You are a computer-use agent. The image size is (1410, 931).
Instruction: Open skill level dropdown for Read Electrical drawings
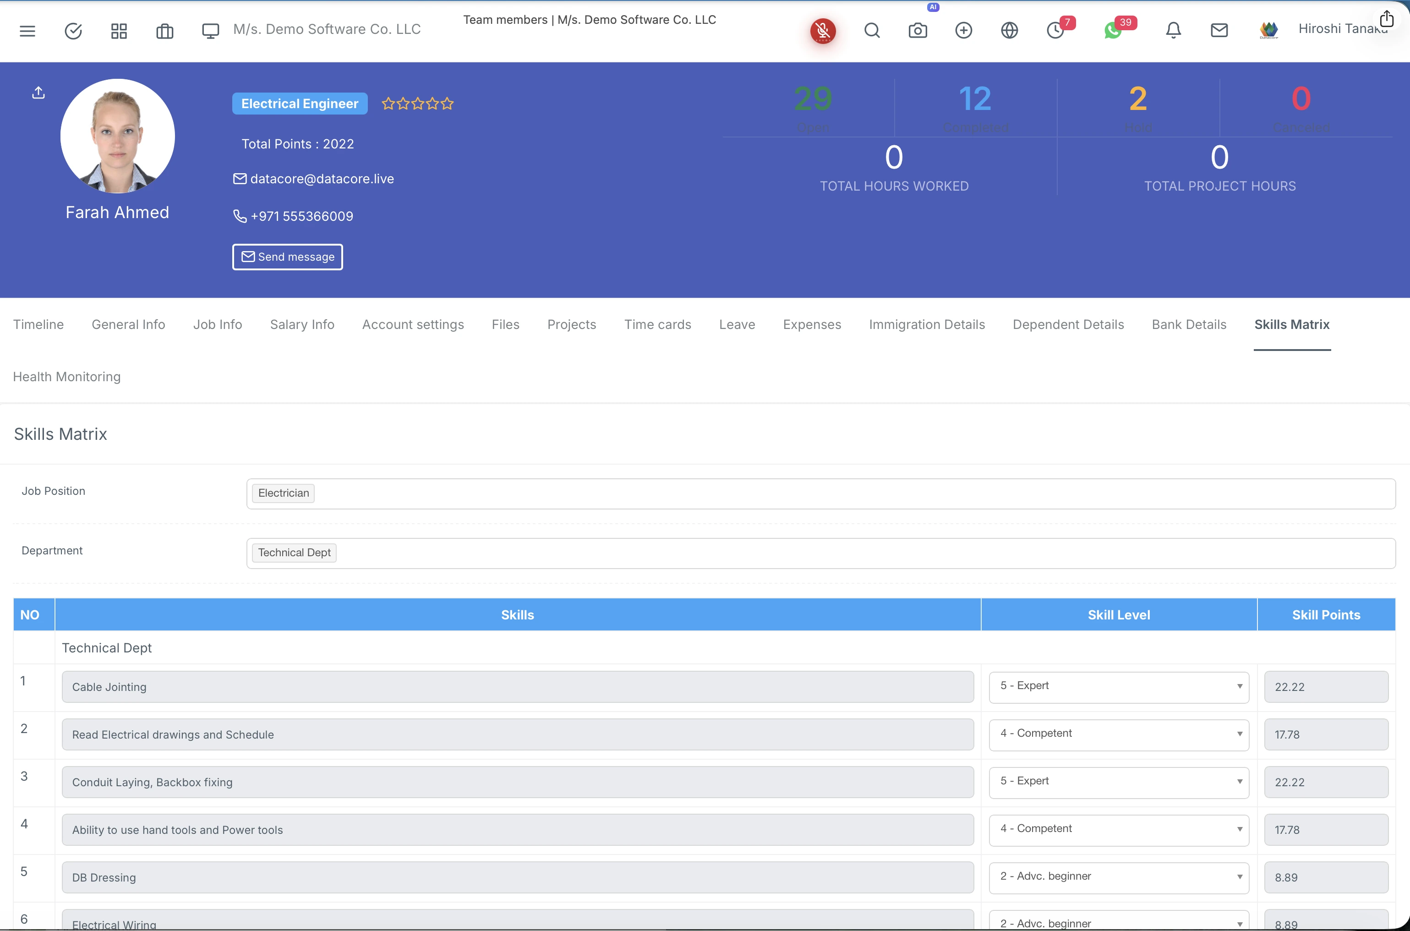click(1119, 734)
